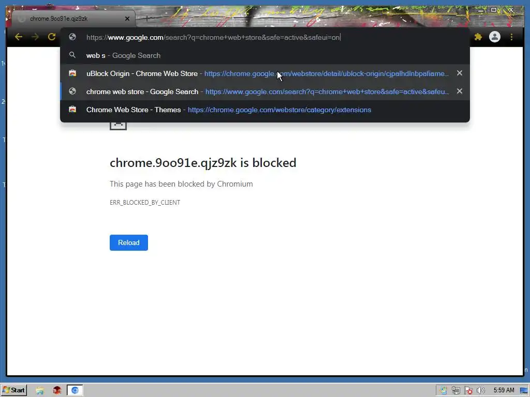Image resolution: width=530 pixels, height=397 pixels.
Task: Remove the chrome web store search suggestion
Action: coord(460,91)
